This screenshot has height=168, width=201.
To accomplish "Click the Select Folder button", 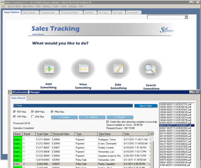I will (x=146, y=106).
